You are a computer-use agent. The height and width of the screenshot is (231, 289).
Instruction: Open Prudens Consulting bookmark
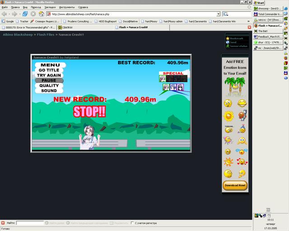point(77,21)
